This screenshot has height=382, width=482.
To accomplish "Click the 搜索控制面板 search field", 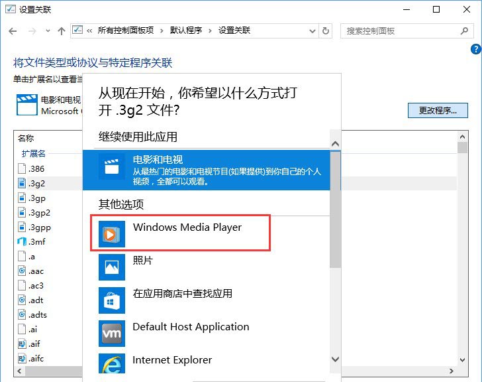I will 401,31.
